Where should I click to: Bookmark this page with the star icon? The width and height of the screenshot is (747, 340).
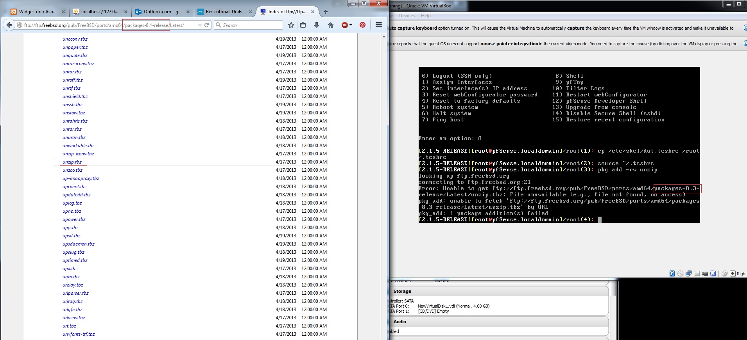(x=291, y=25)
